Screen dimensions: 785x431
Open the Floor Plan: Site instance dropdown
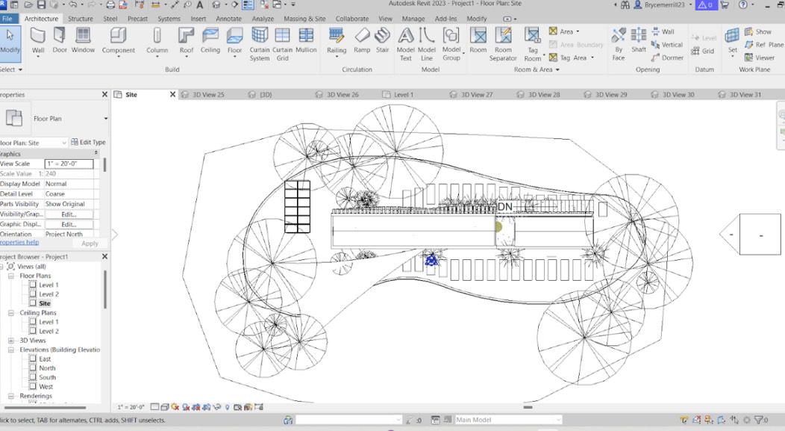[x=34, y=143]
